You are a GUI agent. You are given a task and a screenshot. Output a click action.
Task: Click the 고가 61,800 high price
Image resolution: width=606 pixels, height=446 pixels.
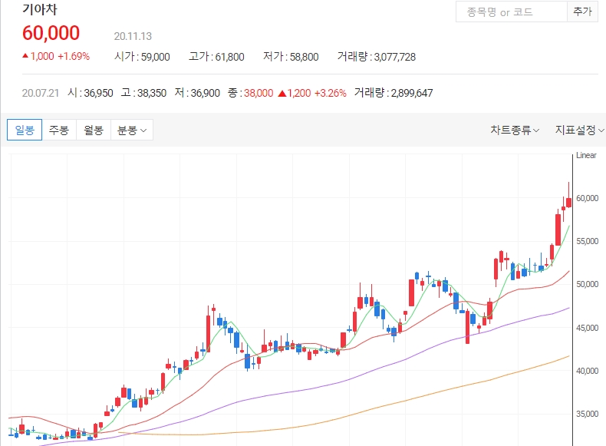point(216,57)
